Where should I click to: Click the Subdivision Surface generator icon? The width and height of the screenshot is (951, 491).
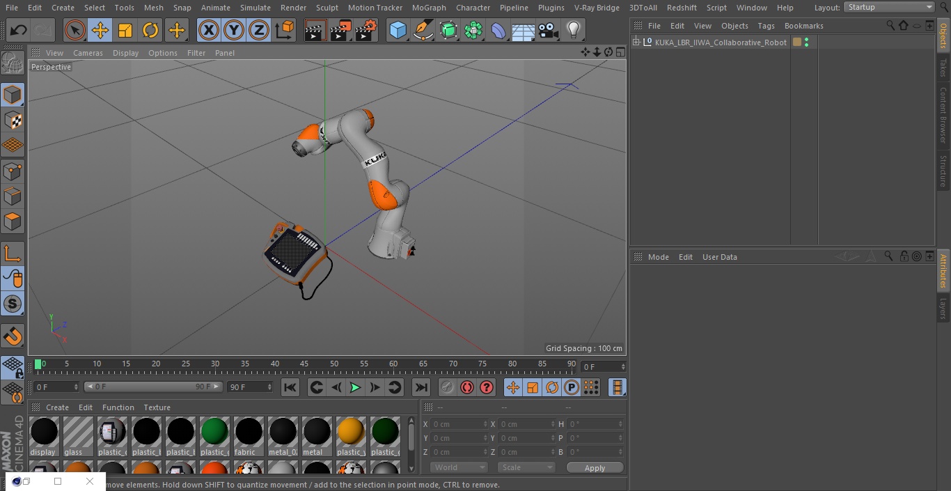[448, 30]
